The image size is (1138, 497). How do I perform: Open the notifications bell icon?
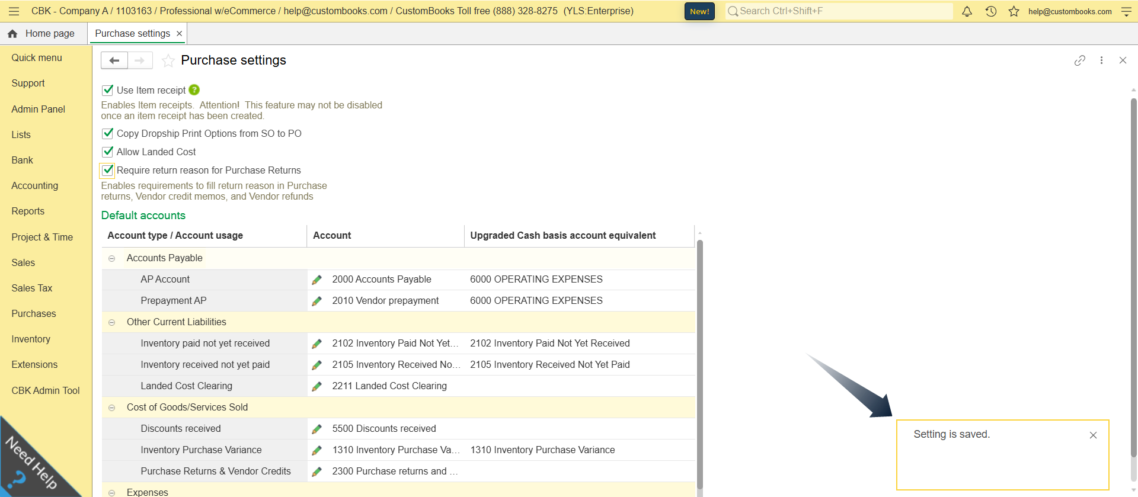coord(967,11)
